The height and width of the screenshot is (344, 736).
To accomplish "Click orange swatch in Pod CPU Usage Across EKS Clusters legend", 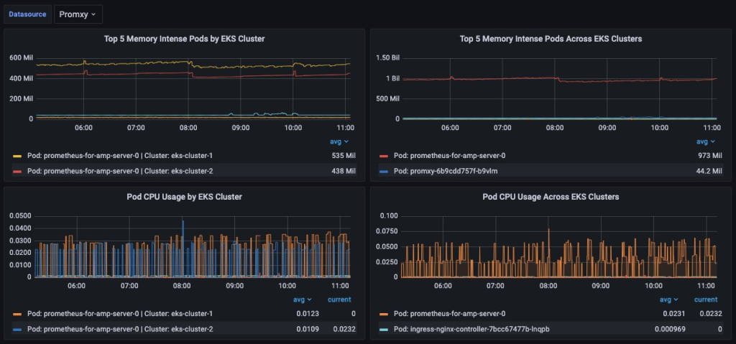I will pyautogui.click(x=383, y=313).
